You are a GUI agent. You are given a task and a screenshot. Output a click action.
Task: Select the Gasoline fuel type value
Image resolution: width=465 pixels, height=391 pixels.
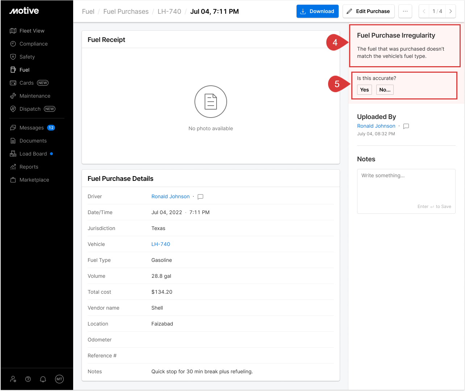coord(162,260)
